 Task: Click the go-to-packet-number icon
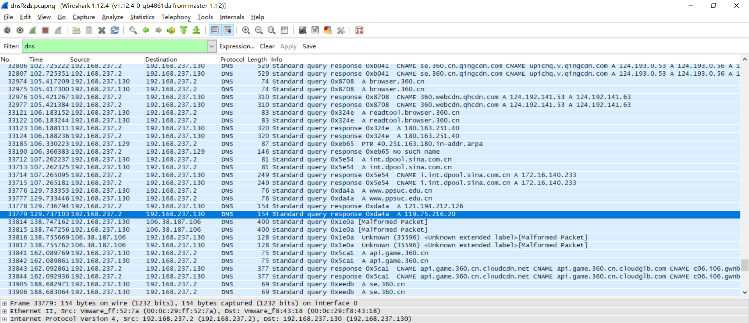pos(171,30)
